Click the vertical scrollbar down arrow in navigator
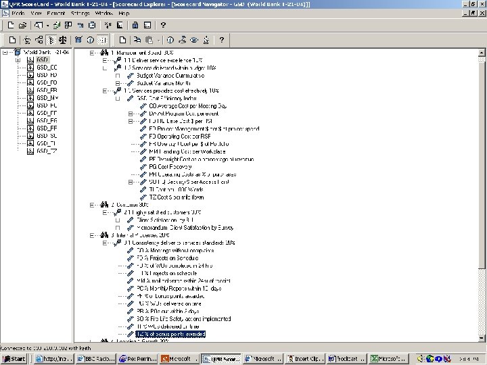 coord(482,339)
